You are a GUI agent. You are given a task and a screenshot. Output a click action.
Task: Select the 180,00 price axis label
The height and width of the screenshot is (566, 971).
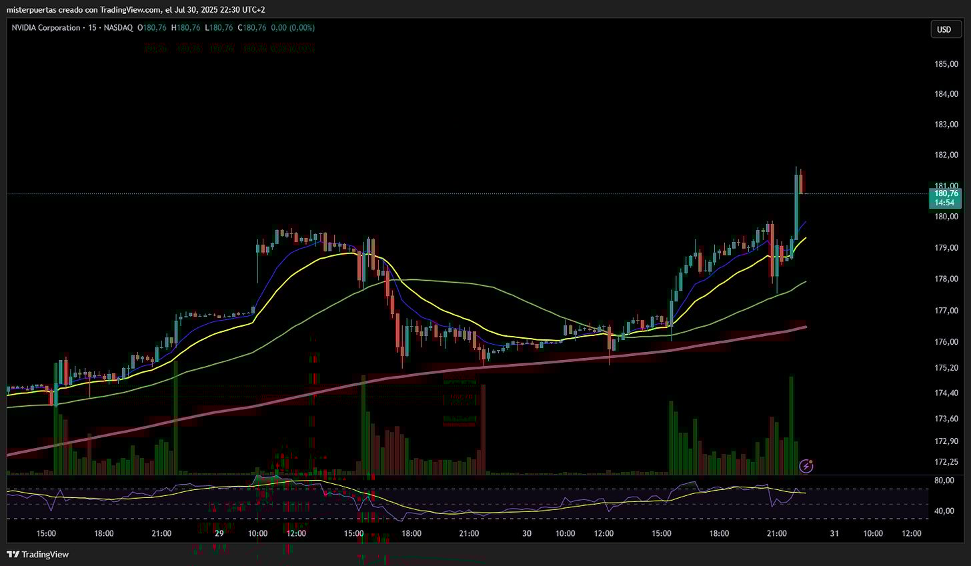[946, 217]
